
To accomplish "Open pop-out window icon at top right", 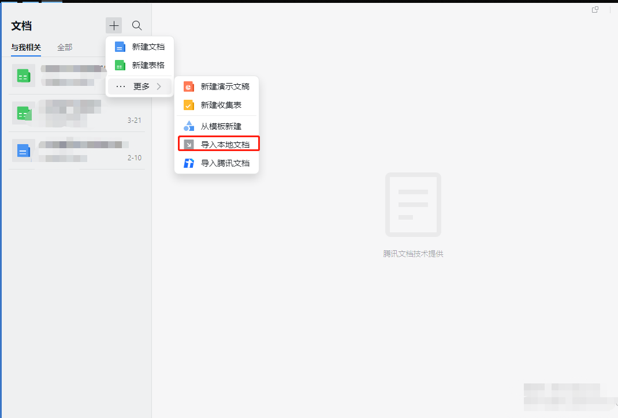I will pos(595,10).
